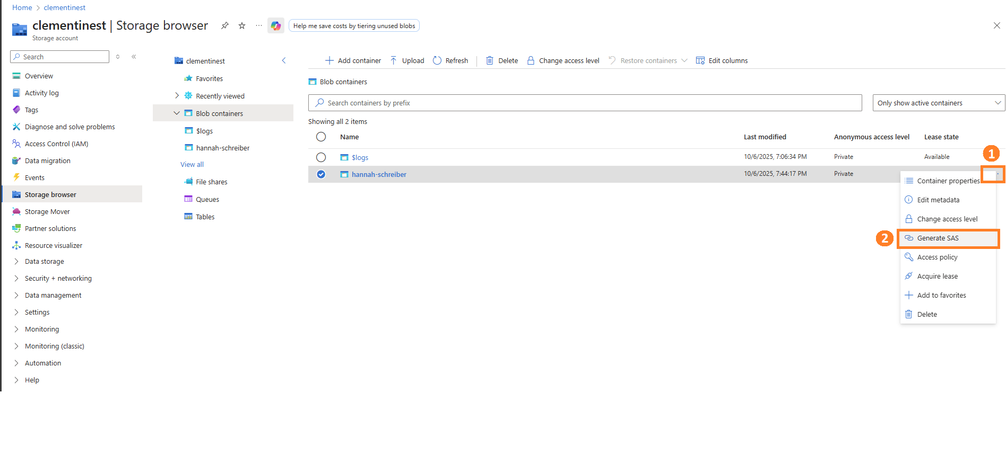Open Favorites in tree
Image resolution: width=1006 pixels, height=455 pixels.
(x=209, y=78)
